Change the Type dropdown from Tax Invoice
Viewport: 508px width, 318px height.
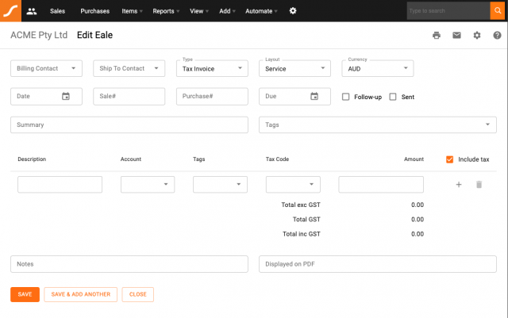[212, 68]
